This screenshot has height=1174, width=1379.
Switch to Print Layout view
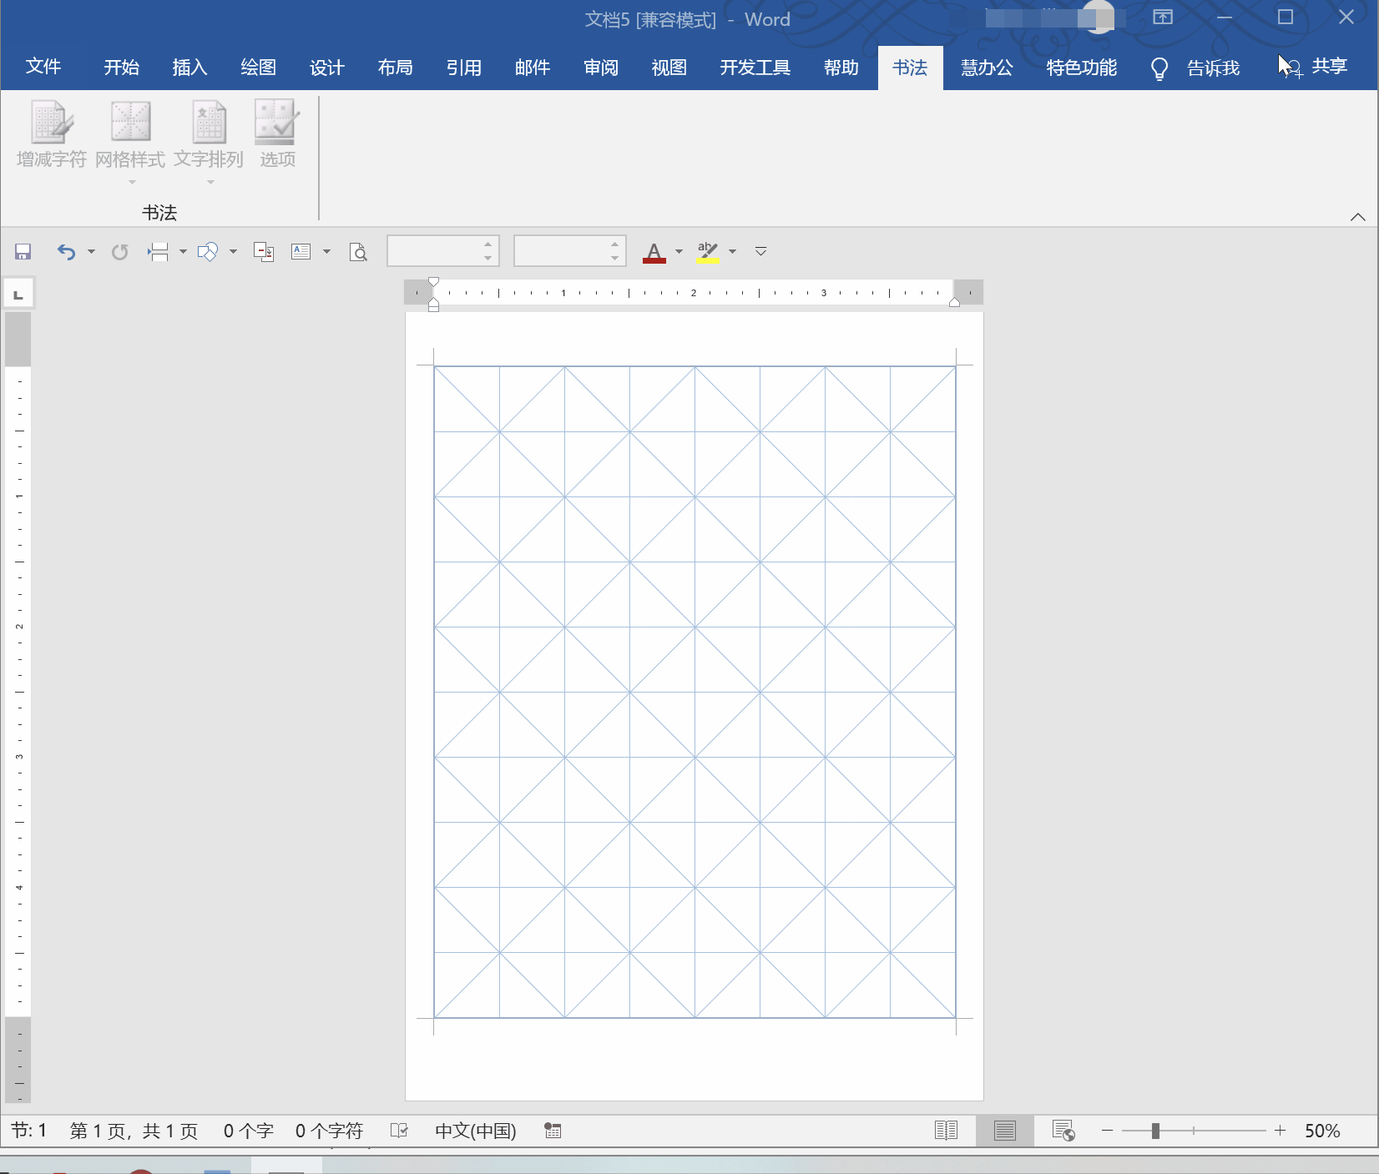tap(1005, 1131)
